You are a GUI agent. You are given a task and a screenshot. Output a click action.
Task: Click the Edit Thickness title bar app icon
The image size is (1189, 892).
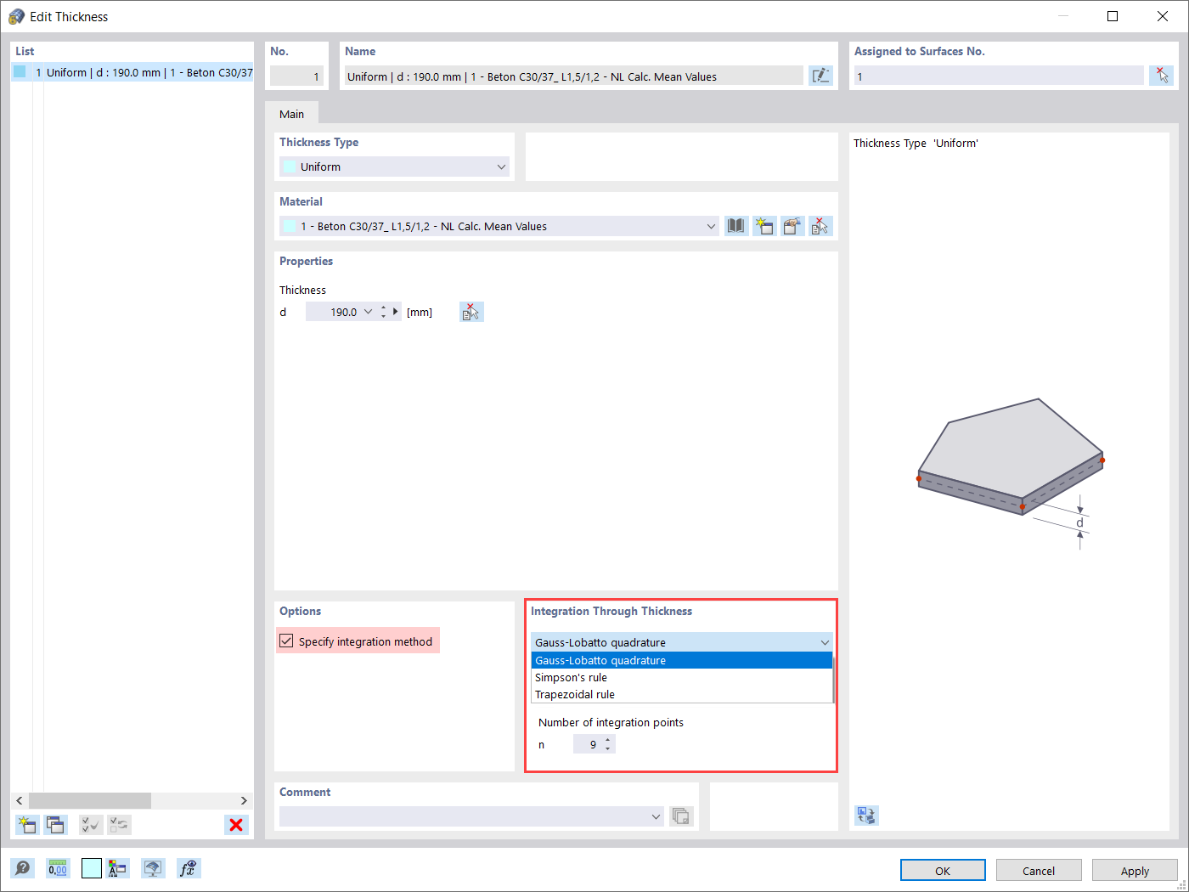(16, 16)
